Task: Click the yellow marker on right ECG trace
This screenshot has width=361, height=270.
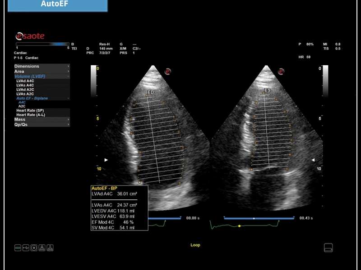Action: [x=239, y=225]
